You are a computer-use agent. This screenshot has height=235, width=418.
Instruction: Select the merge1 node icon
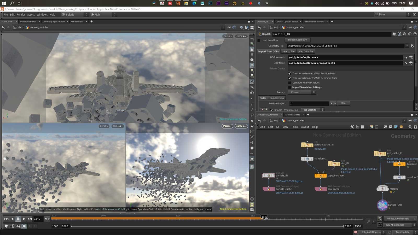point(382,189)
